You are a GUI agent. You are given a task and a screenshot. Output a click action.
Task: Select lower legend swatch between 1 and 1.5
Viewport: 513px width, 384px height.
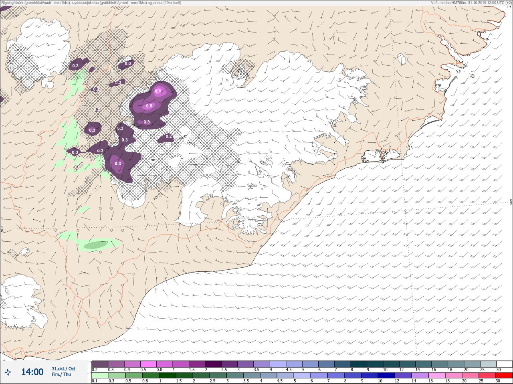(x=167, y=376)
